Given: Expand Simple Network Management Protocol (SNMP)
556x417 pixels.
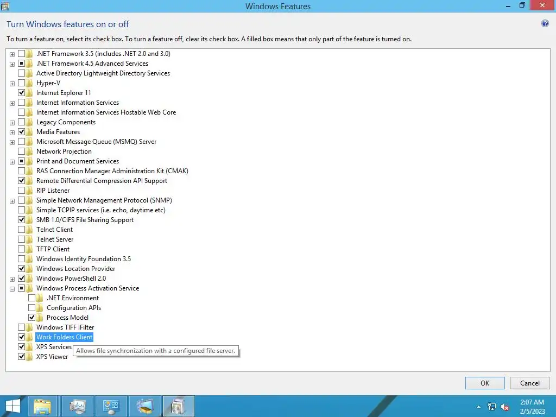Looking at the screenshot, I should (x=12, y=201).
